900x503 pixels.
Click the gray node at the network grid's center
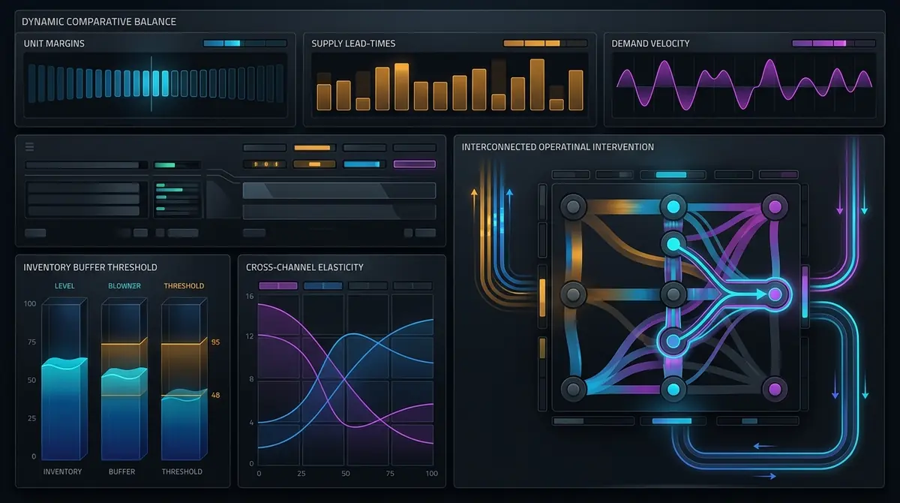[x=673, y=293]
